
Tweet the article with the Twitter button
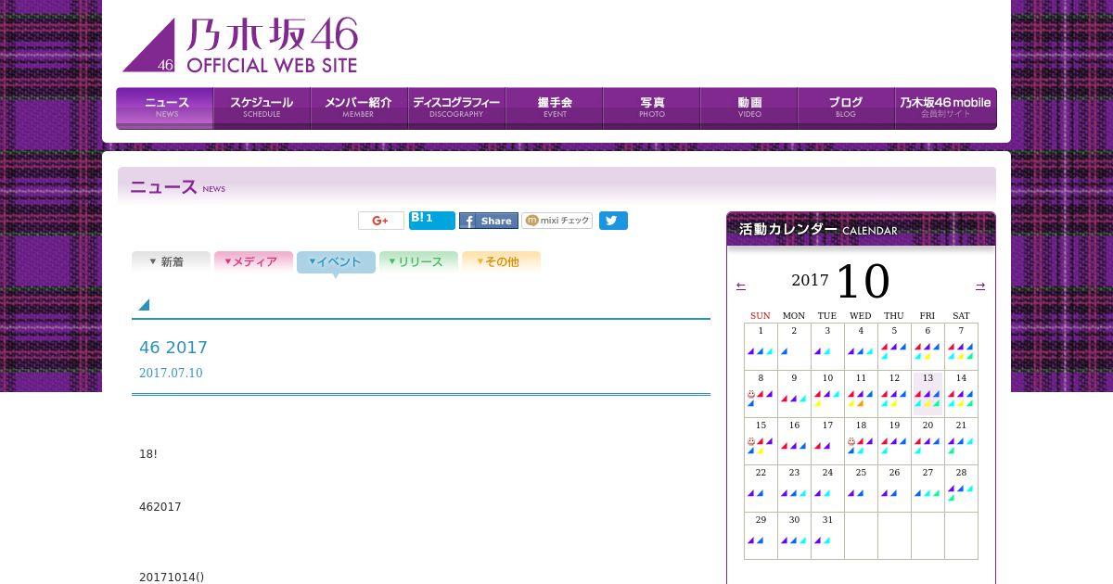point(613,221)
